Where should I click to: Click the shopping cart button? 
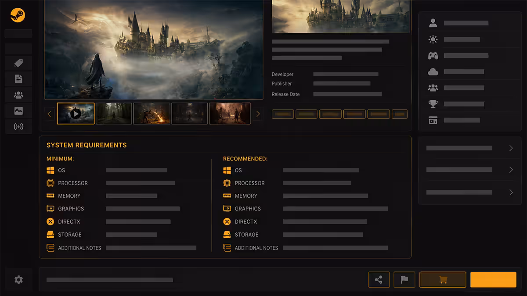443,279
